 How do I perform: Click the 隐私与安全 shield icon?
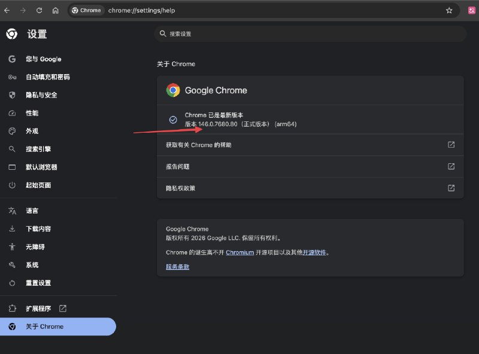(12, 94)
